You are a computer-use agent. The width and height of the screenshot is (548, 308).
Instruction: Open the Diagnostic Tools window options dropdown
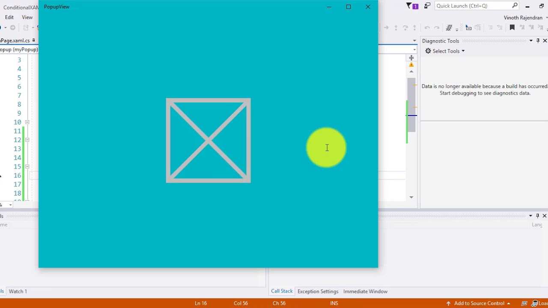pos(531,41)
